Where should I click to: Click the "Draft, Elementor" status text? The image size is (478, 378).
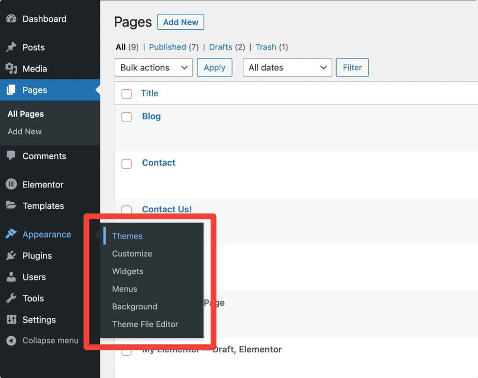247,350
